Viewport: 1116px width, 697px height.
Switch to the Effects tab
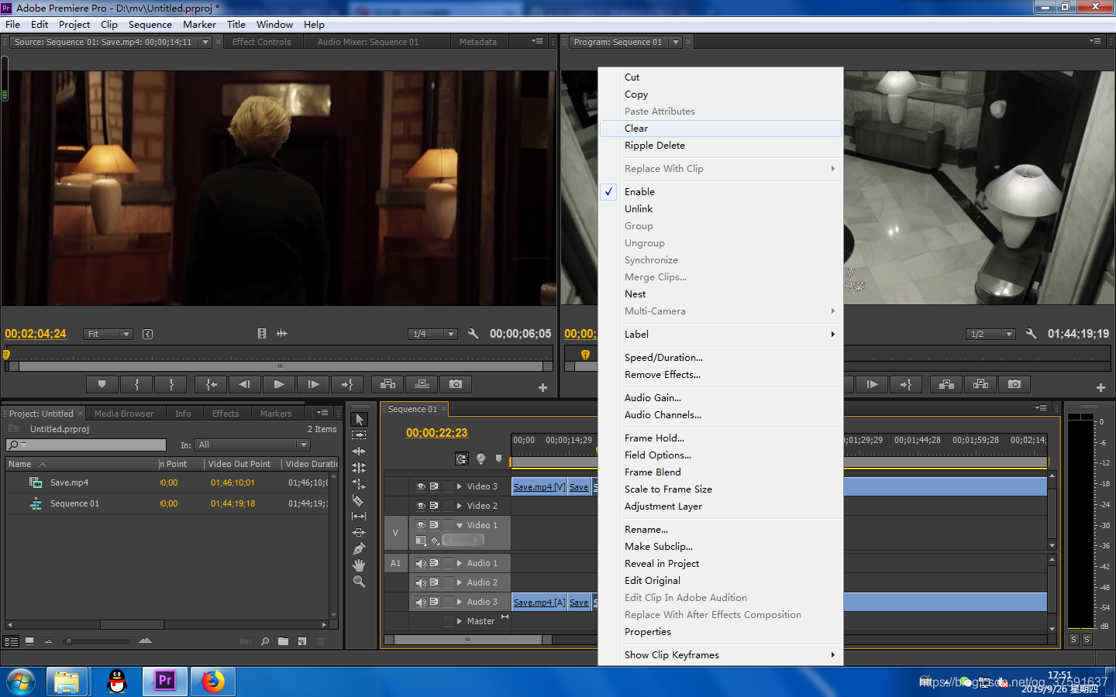pos(226,414)
